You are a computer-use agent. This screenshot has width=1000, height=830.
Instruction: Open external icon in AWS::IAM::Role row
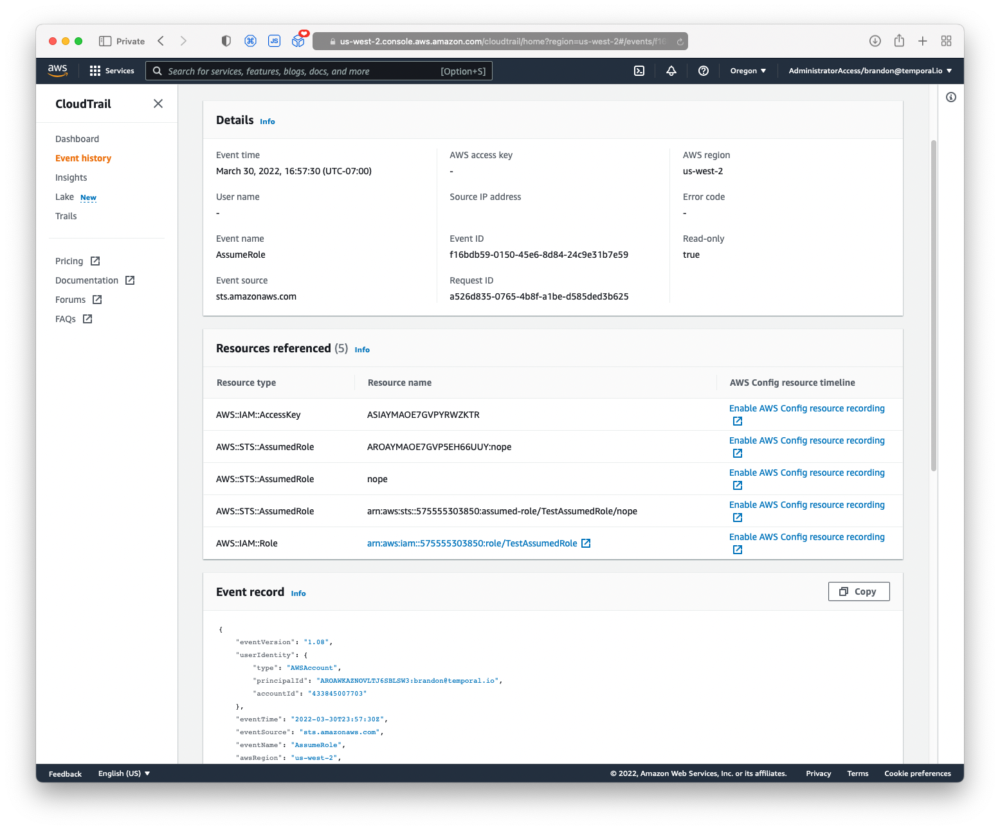click(x=738, y=550)
